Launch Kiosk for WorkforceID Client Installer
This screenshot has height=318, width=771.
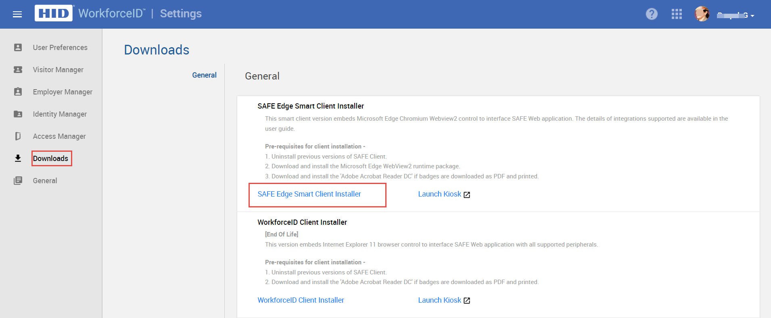pos(439,300)
